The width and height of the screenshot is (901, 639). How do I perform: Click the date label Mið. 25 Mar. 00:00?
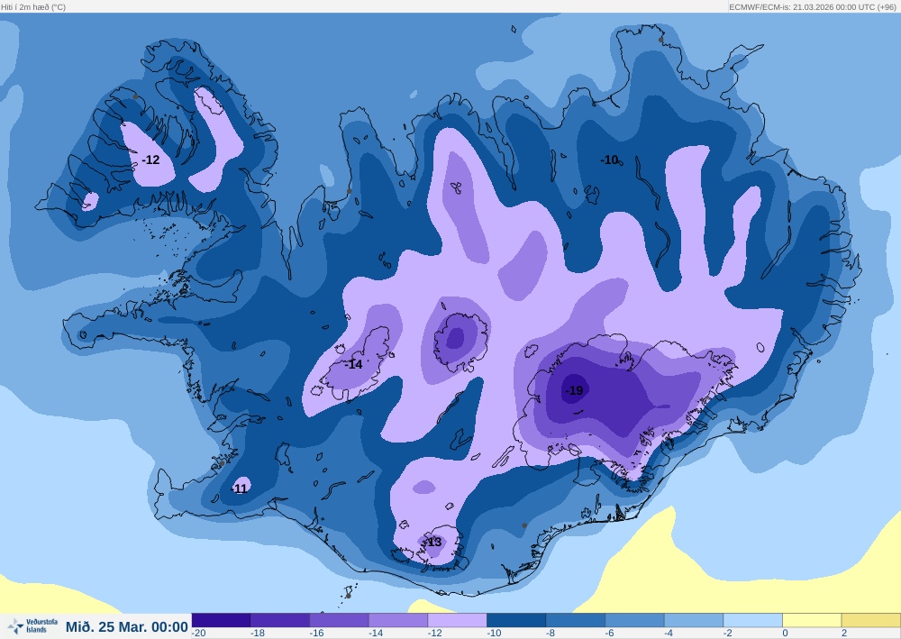[127, 627]
